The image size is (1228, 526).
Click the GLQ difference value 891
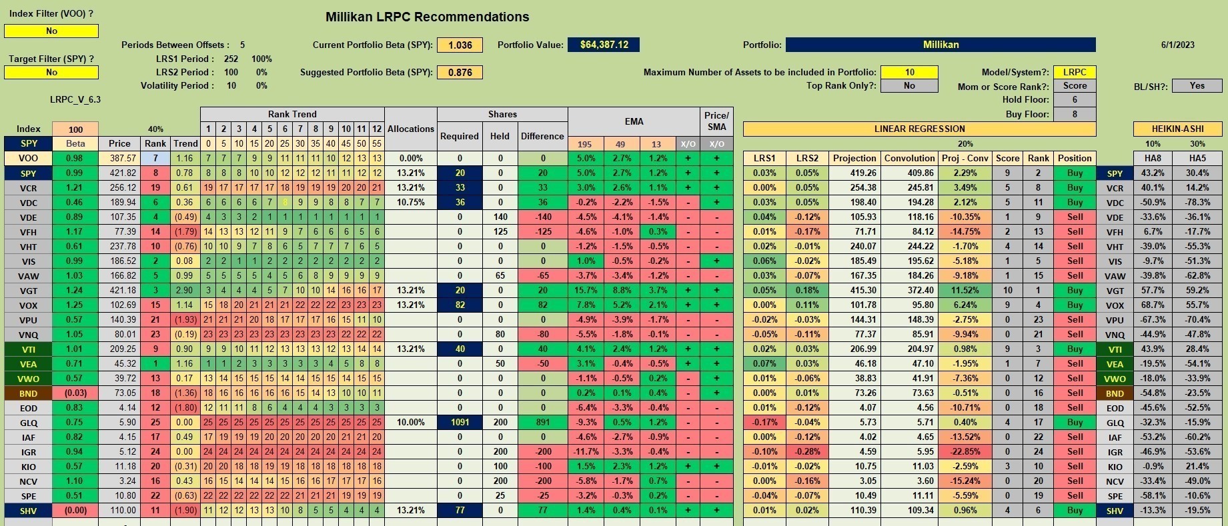542,422
